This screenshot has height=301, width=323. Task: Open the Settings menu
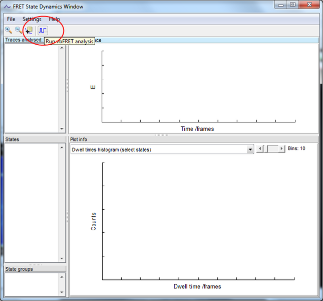tap(32, 19)
